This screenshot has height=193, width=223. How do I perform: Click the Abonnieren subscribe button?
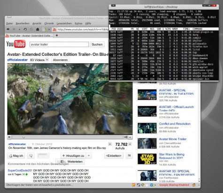point(60,60)
